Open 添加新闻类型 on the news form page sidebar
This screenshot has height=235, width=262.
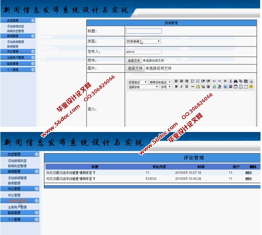coord(15,26)
